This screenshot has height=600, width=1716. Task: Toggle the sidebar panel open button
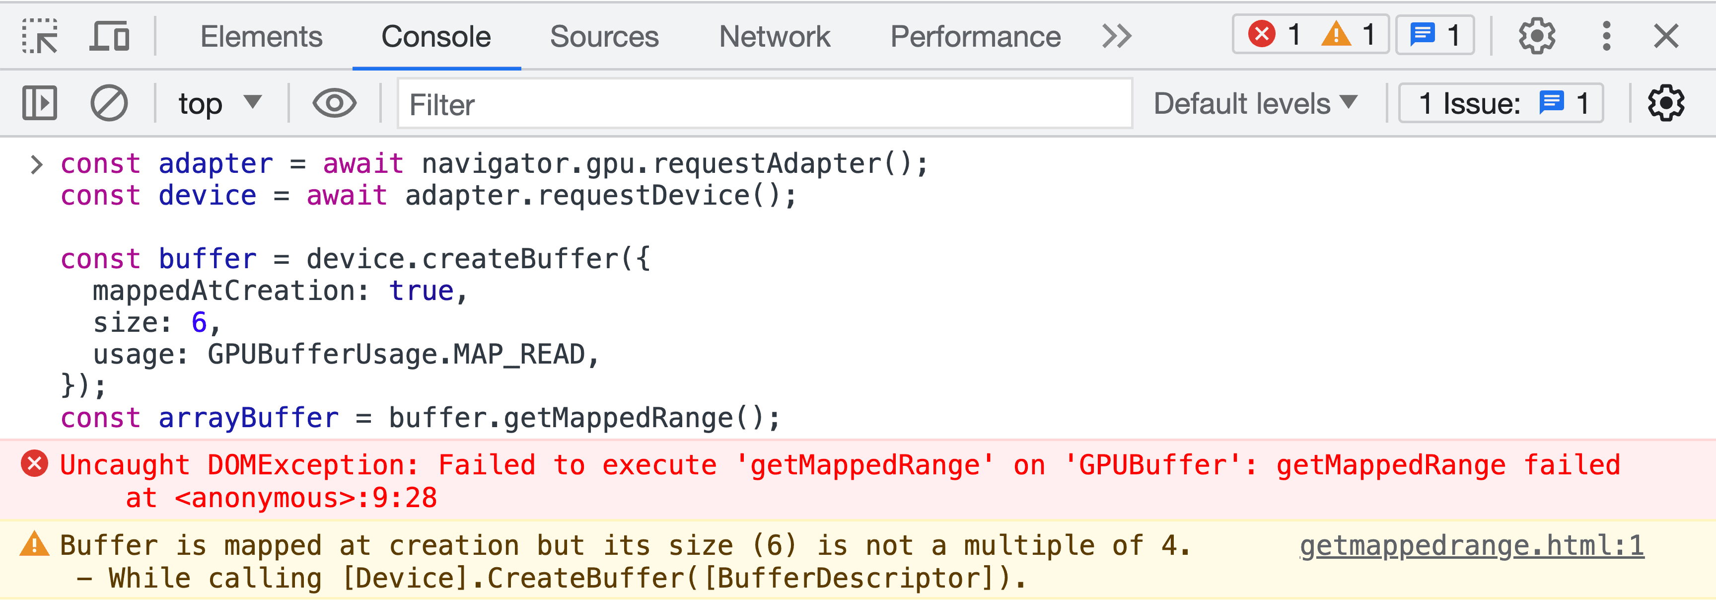[38, 103]
